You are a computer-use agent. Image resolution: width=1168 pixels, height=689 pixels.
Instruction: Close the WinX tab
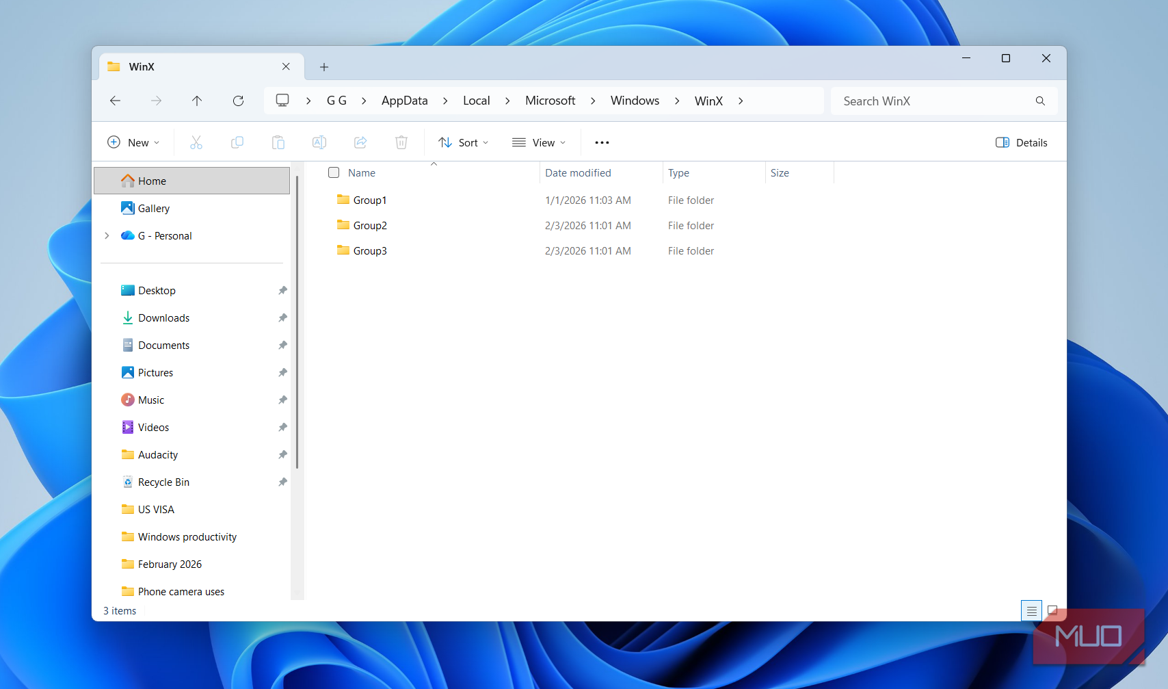coord(286,66)
